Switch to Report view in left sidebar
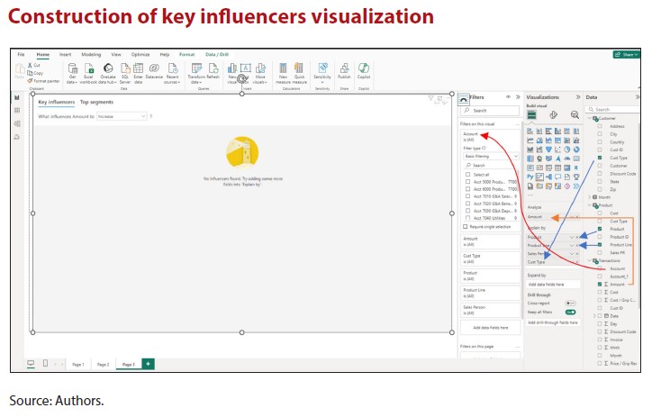The height and width of the screenshot is (417, 652). (17, 97)
